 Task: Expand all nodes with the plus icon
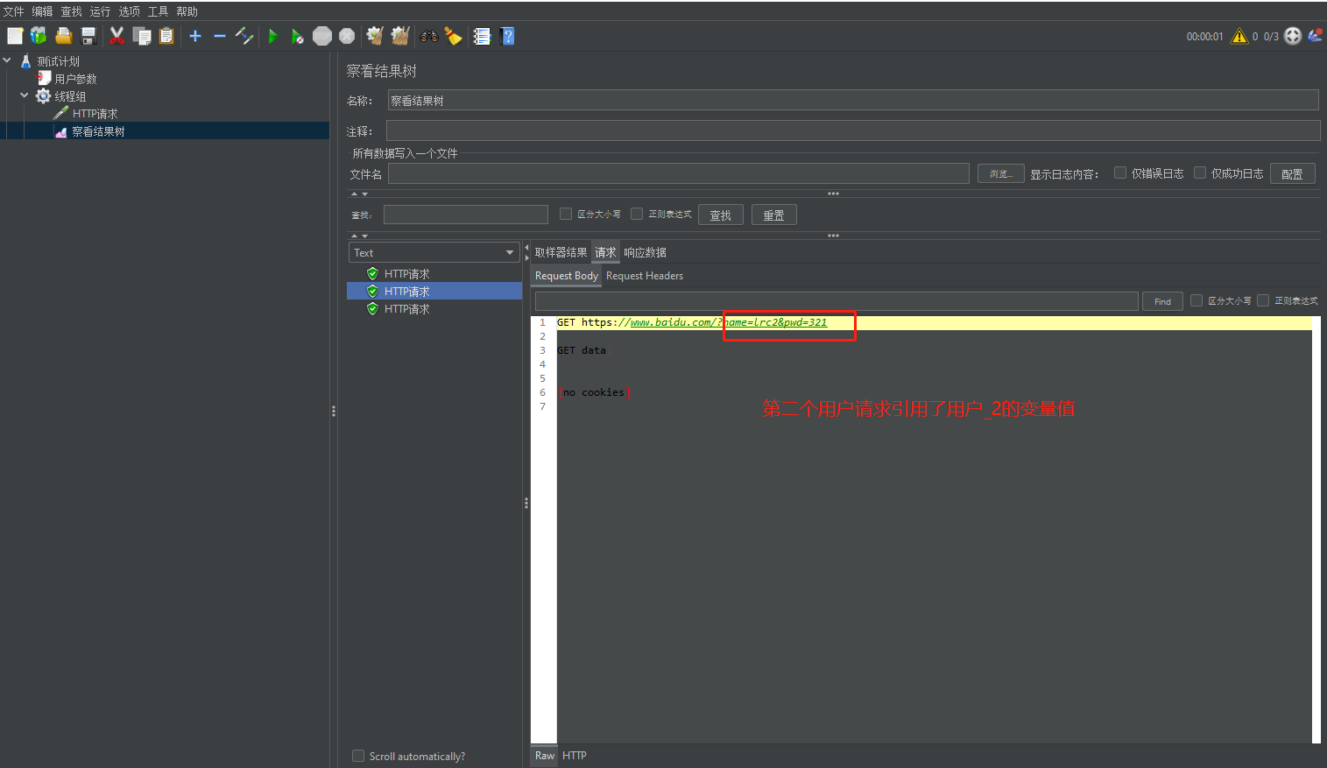(195, 36)
